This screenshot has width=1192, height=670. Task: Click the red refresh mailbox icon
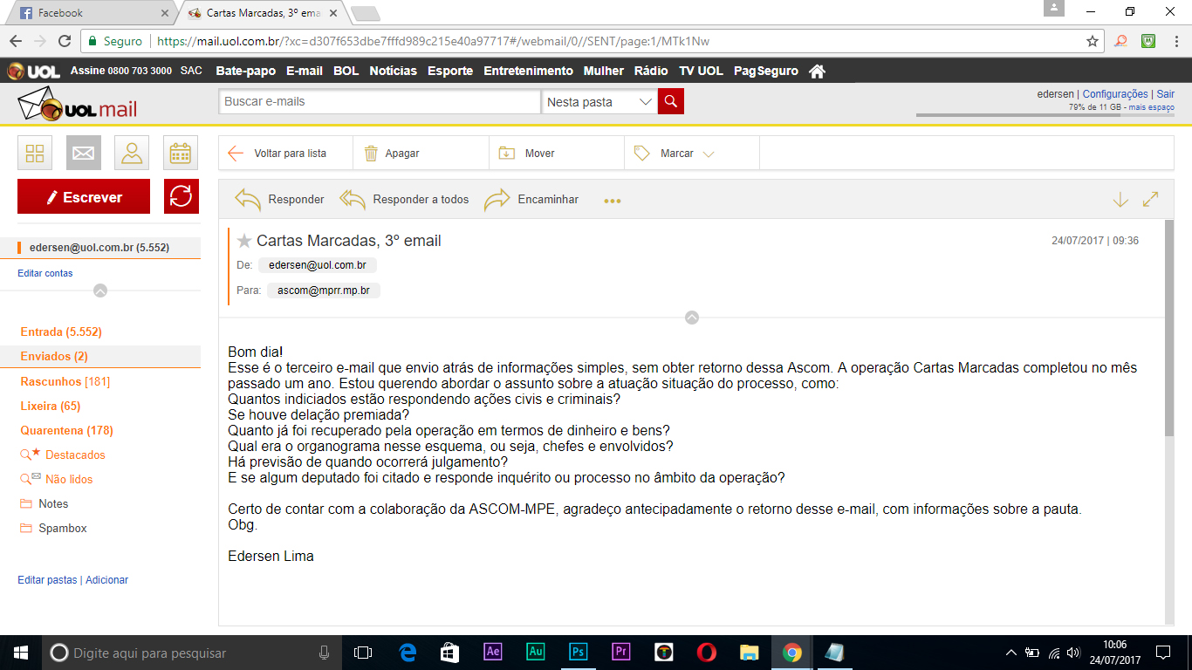181,196
